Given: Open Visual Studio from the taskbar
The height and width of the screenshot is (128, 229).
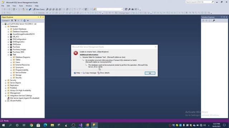Looking at the screenshot, I should point(80,125).
